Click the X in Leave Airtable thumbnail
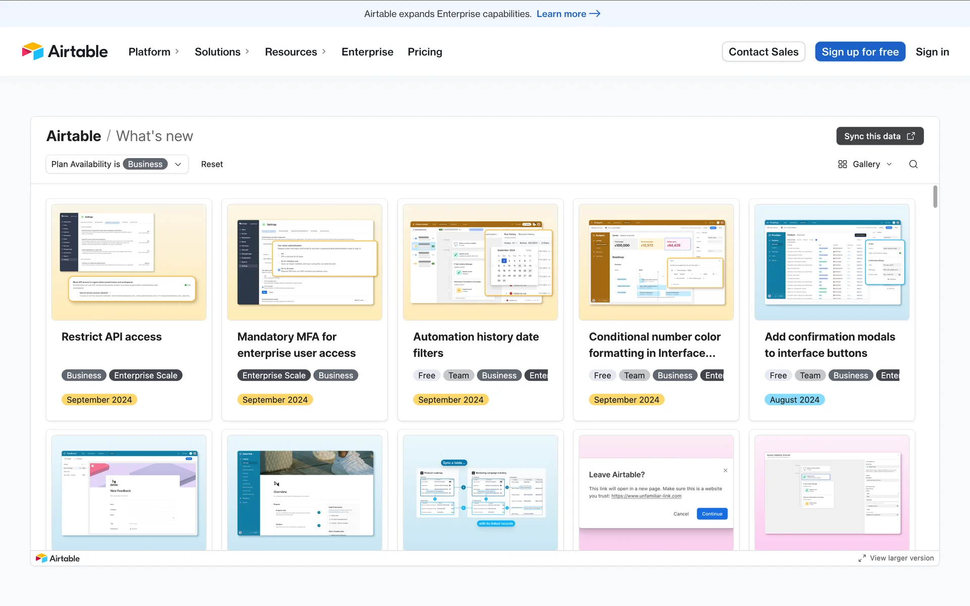 [x=725, y=470]
